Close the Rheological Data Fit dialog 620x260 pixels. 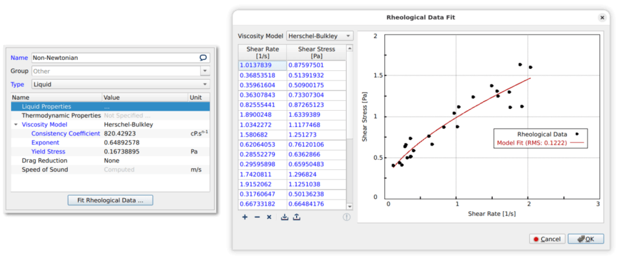(x=602, y=18)
